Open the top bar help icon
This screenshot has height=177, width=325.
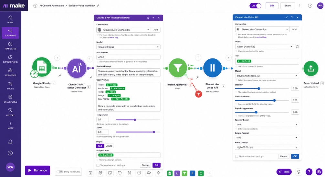pos(310,6)
